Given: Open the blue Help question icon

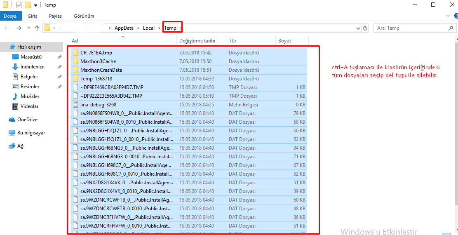Looking at the screenshot, I should [x=456, y=16].
